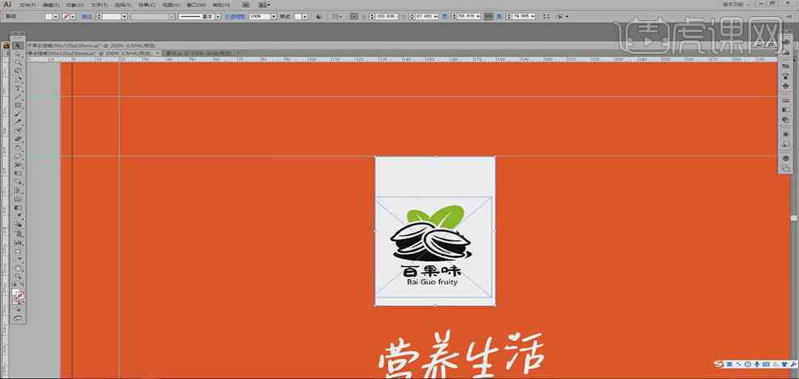799x379 pixels.
Task: Click the Recolor Artwork icon
Action: click(320, 16)
